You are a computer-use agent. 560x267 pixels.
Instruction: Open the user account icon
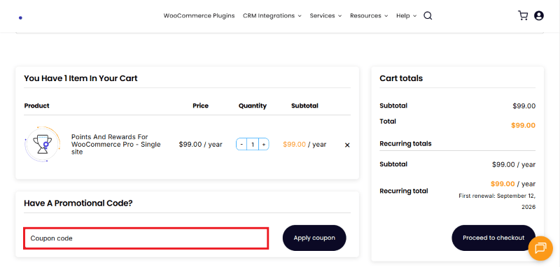(x=538, y=15)
